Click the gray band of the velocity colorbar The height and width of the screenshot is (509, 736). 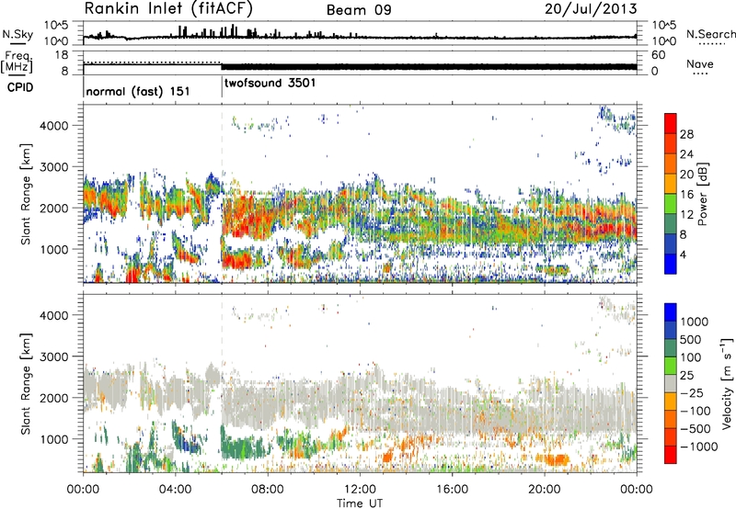671,383
